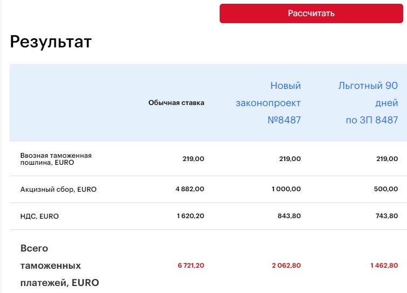Open the Новый законопроект №8487 link

click(x=269, y=103)
